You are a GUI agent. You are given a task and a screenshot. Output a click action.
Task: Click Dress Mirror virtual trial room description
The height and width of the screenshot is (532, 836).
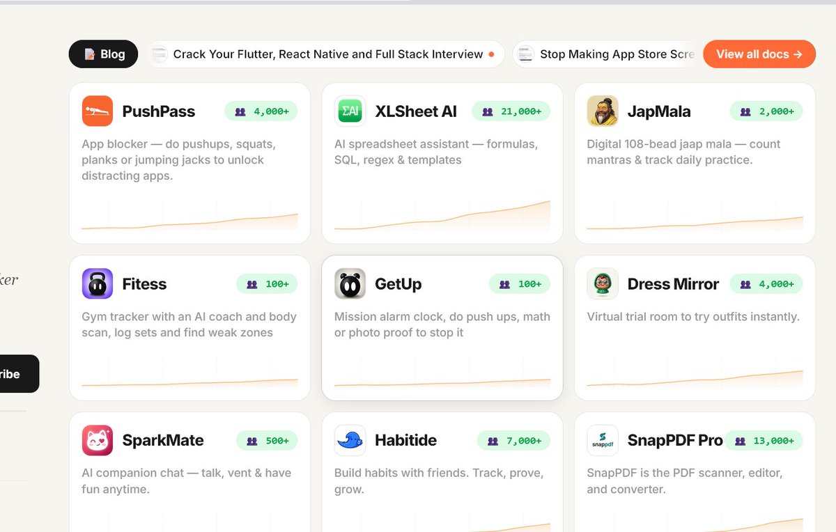point(693,317)
